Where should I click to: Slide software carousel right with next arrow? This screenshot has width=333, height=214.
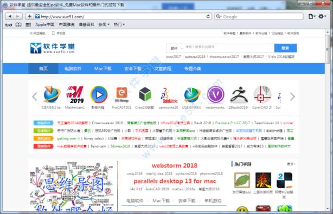click(292, 97)
